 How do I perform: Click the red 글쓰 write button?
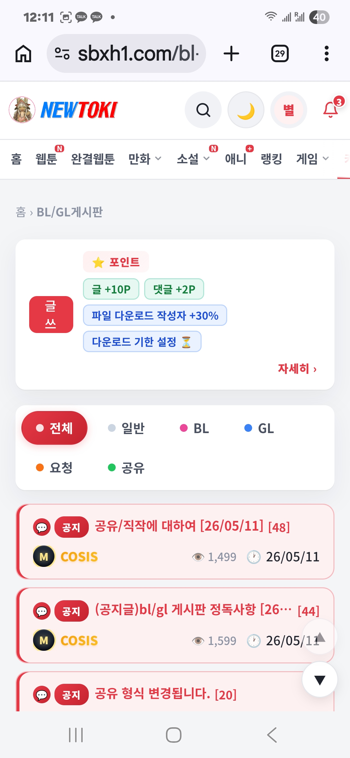click(x=51, y=315)
